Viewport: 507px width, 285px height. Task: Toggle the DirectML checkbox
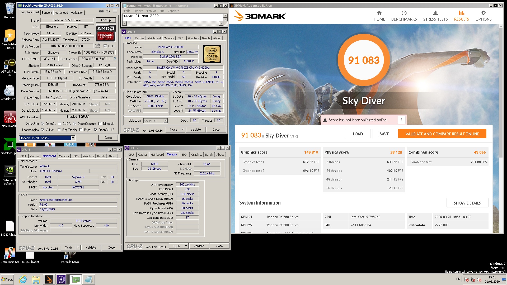pos(100,123)
